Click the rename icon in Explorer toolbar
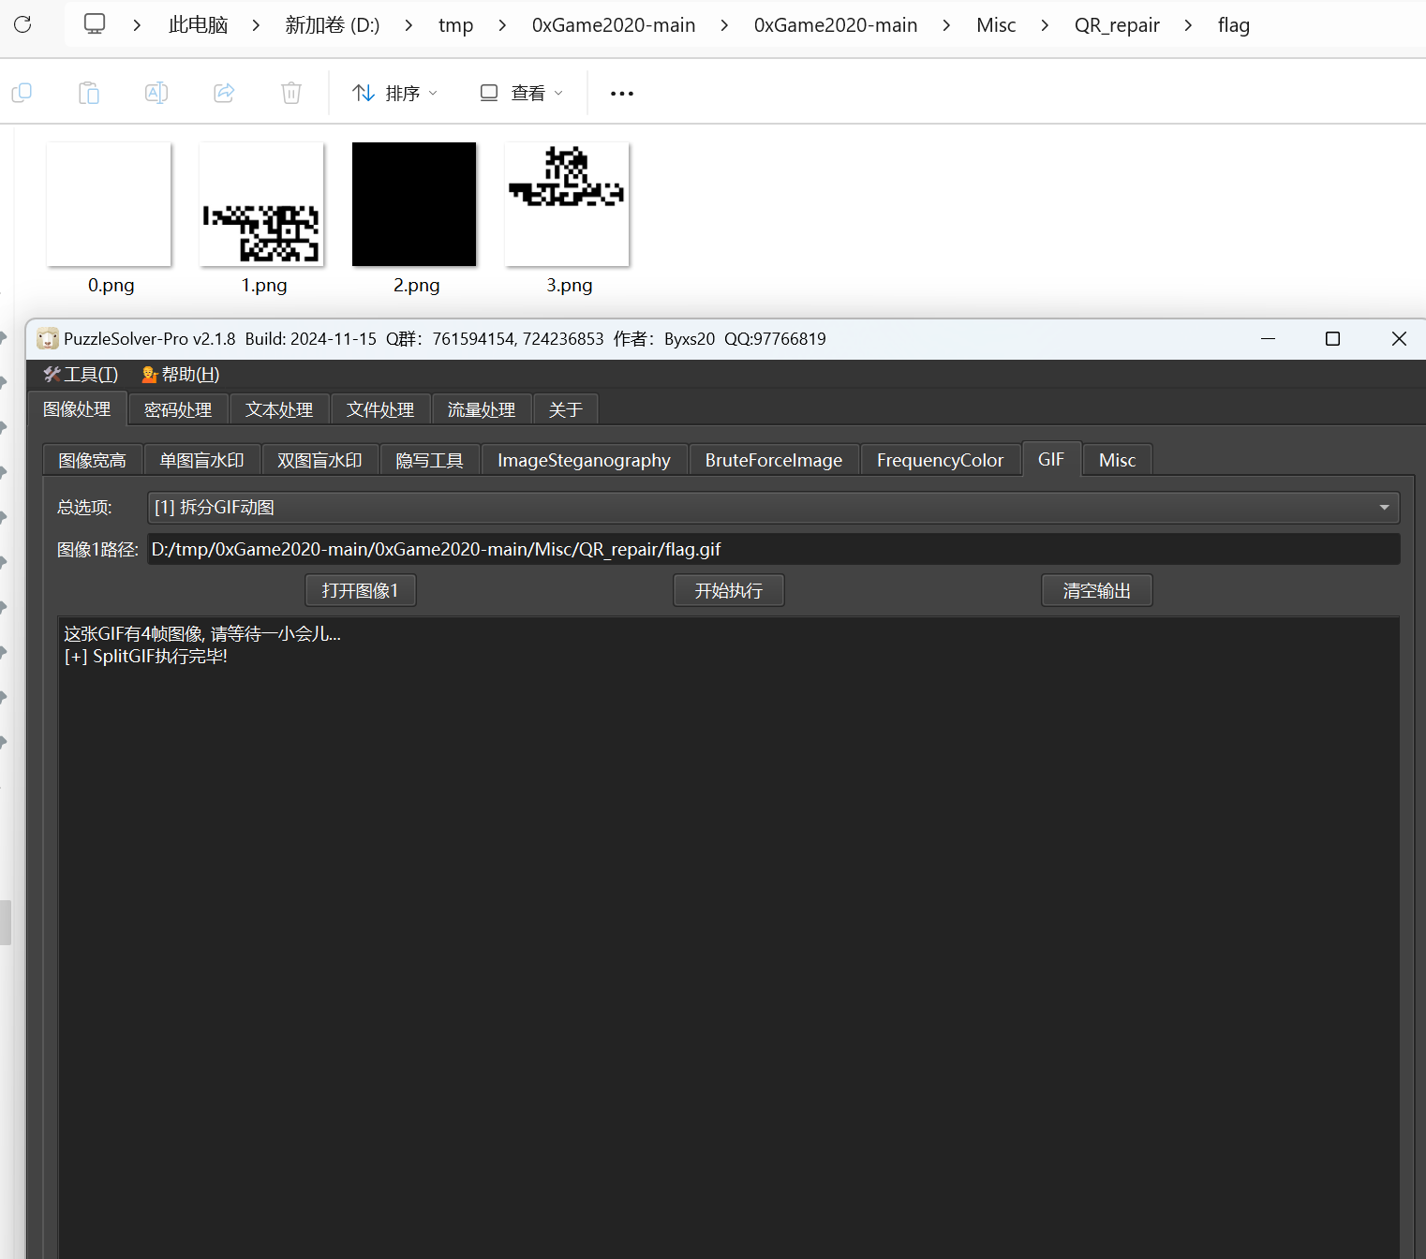The width and height of the screenshot is (1426, 1259). [156, 93]
